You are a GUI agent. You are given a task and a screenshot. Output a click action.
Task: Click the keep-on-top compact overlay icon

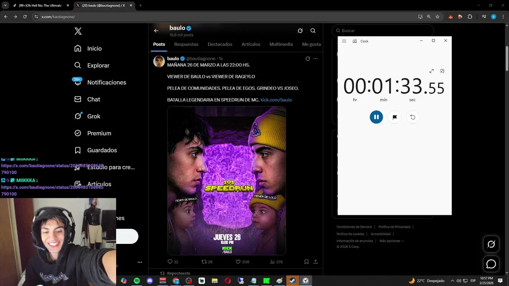[x=442, y=71]
